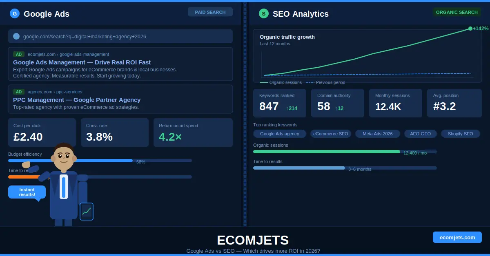Click the ↑214 keywords change value
This screenshot has height=256, width=490.
click(292, 108)
